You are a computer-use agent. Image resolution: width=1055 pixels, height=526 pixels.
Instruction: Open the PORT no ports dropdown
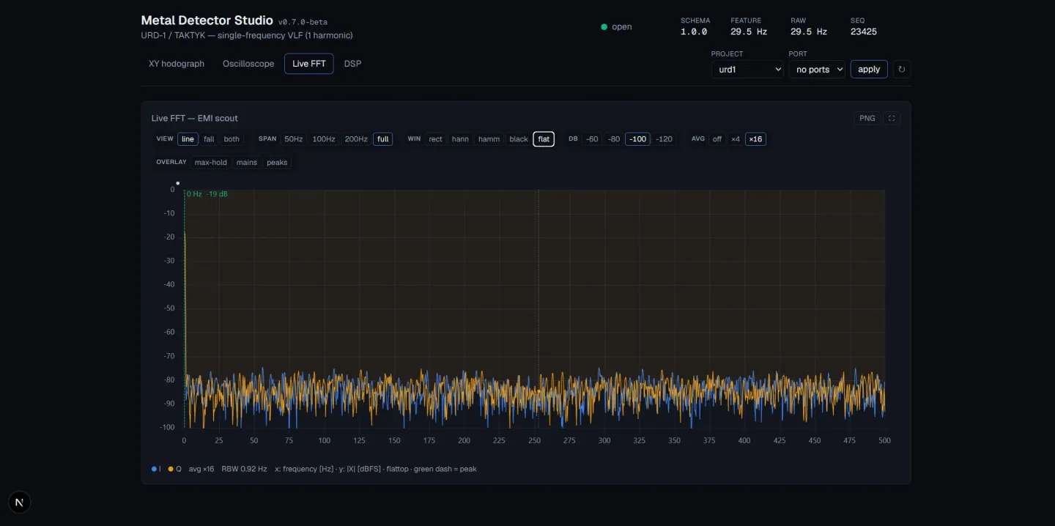tap(817, 70)
